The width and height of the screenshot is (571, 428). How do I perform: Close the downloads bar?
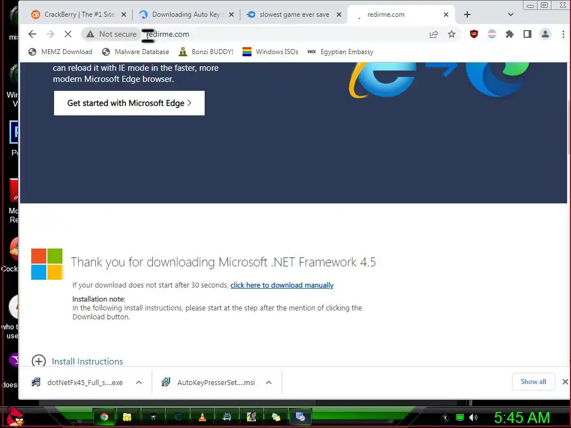[565, 382]
